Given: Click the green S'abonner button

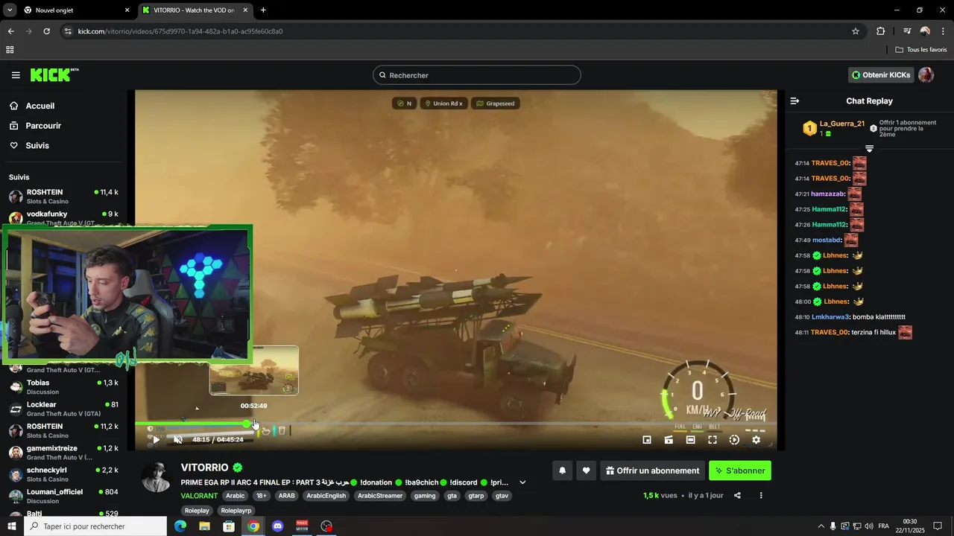Looking at the screenshot, I should point(740,470).
